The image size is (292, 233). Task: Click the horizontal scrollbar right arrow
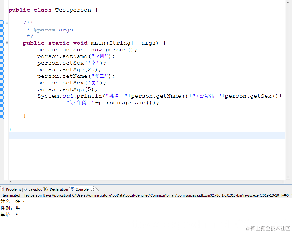[283, 182]
